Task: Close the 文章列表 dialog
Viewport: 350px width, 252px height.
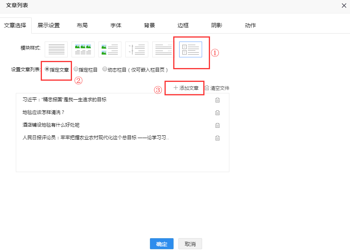Action: point(343,5)
